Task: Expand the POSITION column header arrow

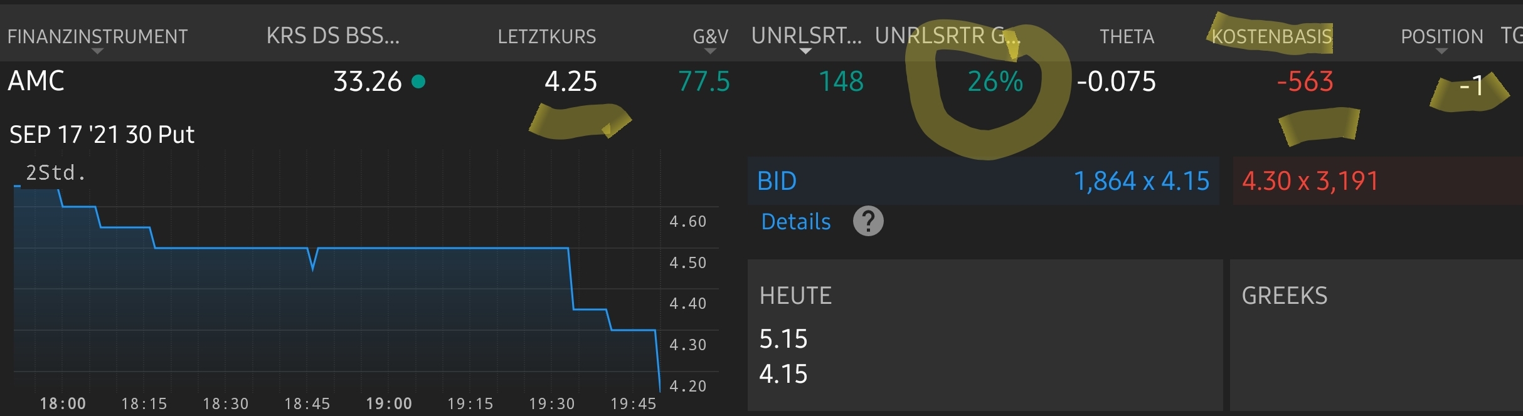Action: [x=1441, y=51]
